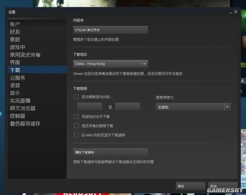Close the settings dialog with X
The image size is (246, 195).
236,12
